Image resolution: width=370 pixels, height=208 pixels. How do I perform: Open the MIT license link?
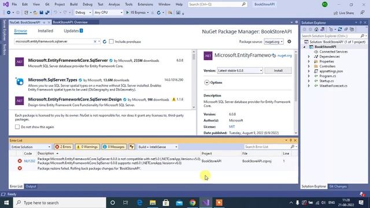pyautogui.click(x=232, y=127)
